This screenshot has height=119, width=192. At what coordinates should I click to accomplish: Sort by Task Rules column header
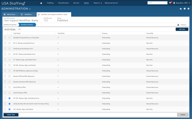point(61,33)
